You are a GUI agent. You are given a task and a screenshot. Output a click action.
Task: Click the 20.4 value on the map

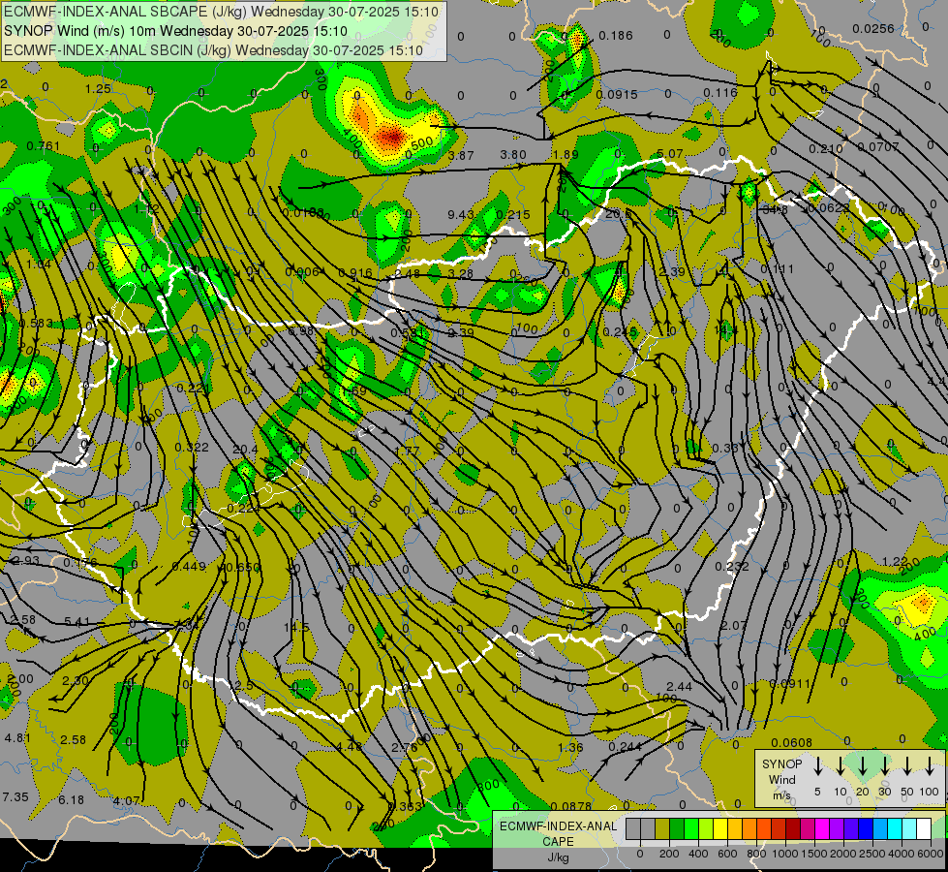(x=245, y=449)
